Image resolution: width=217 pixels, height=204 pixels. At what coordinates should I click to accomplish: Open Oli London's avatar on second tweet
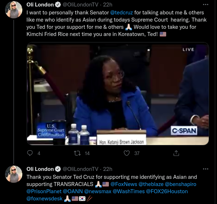[14, 174]
